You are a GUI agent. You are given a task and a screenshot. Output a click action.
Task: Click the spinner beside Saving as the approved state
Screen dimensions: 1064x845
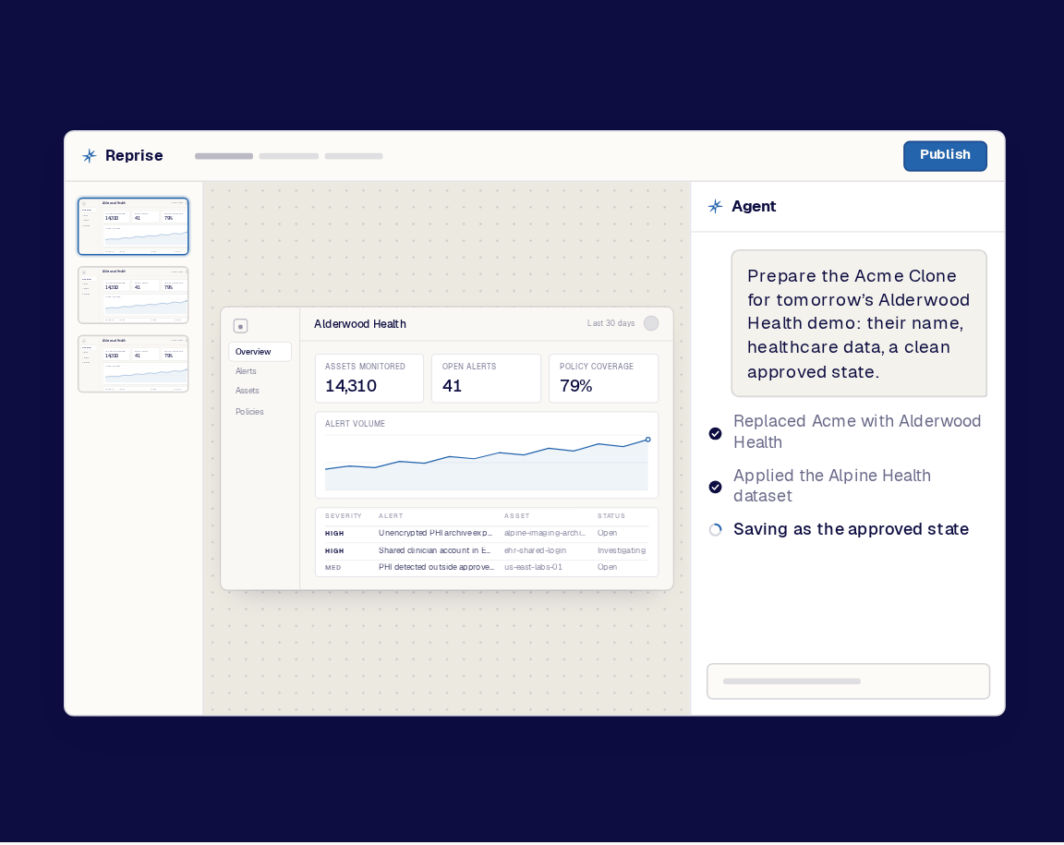[715, 529]
